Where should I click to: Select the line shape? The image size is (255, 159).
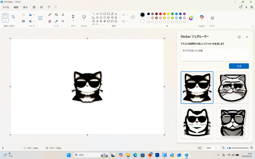93,14
